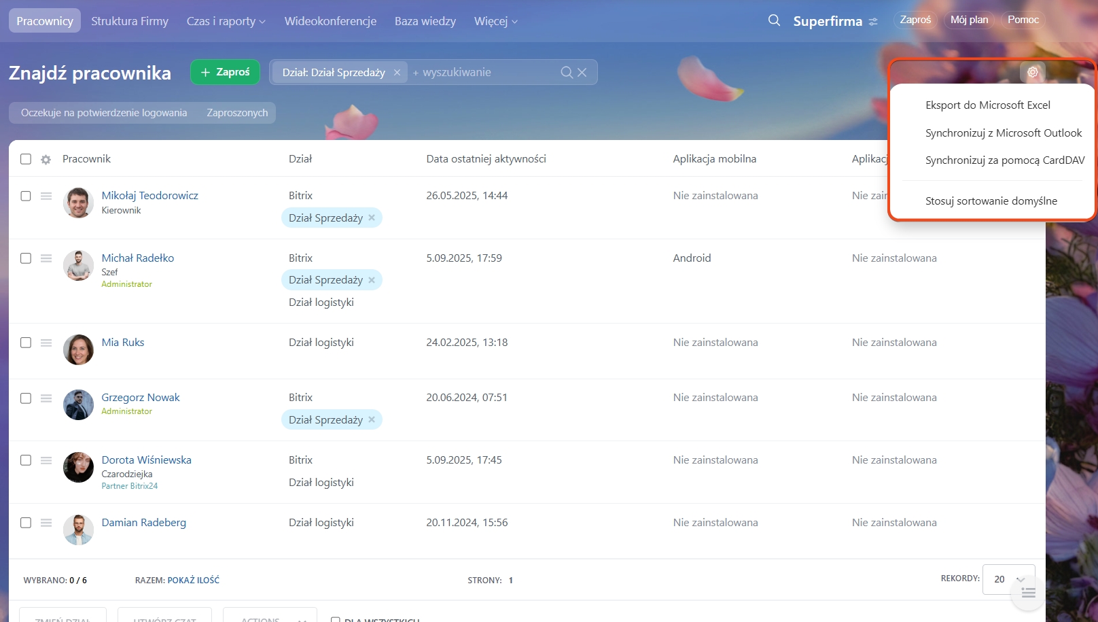1098x622 pixels.
Task: Click Mia Ruks's avatar photo
Action: [x=78, y=349]
